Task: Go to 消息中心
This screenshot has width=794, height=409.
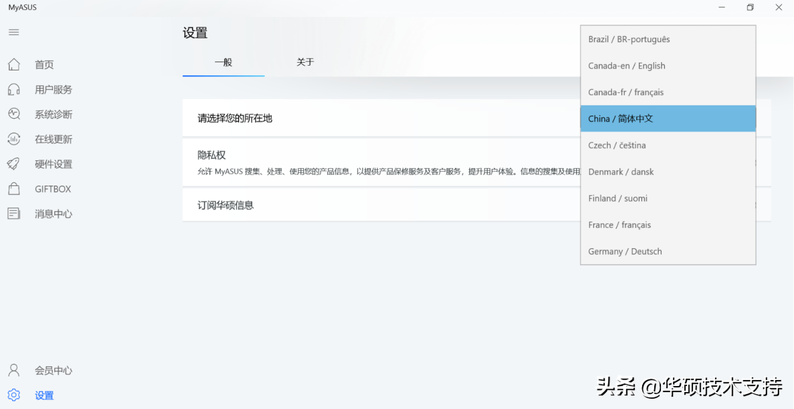Action: pyautogui.click(x=54, y=214)
